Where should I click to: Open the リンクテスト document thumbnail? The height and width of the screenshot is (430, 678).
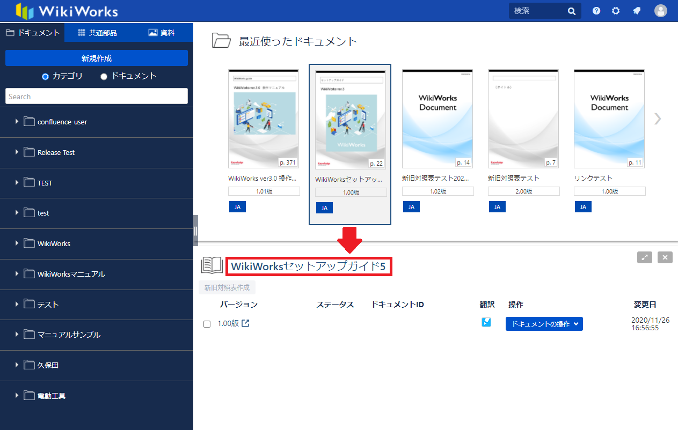[x=609, y=119]
